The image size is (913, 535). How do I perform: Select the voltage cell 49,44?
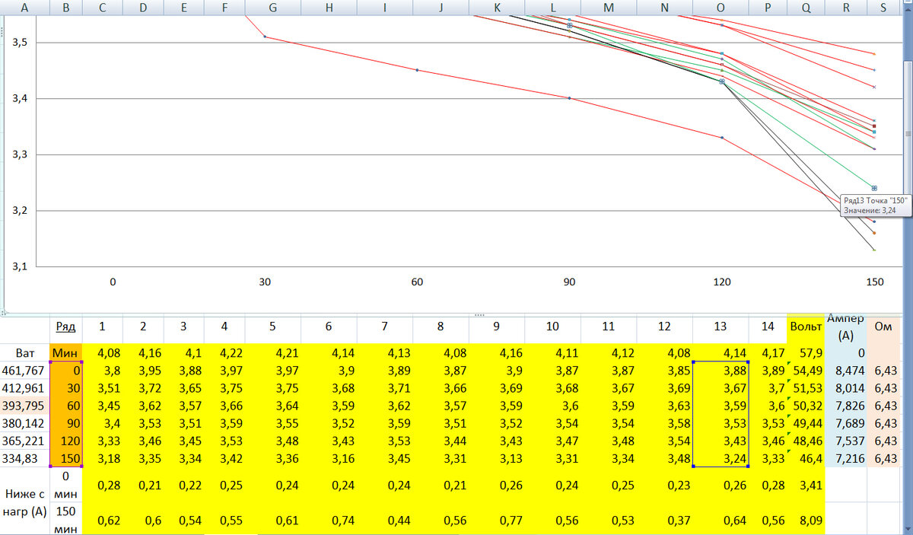click(806, 423)
